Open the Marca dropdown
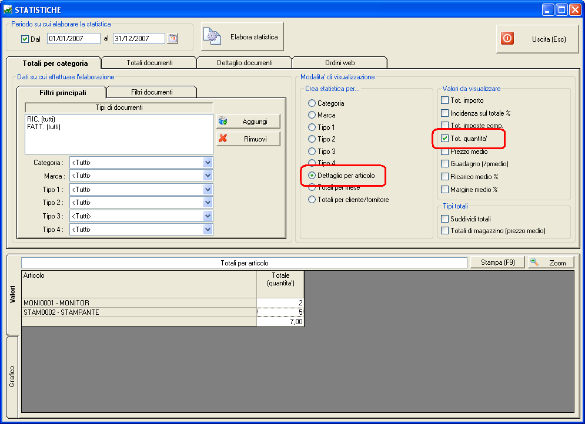This screenshot has height=424, width=585. click(208, 176)
